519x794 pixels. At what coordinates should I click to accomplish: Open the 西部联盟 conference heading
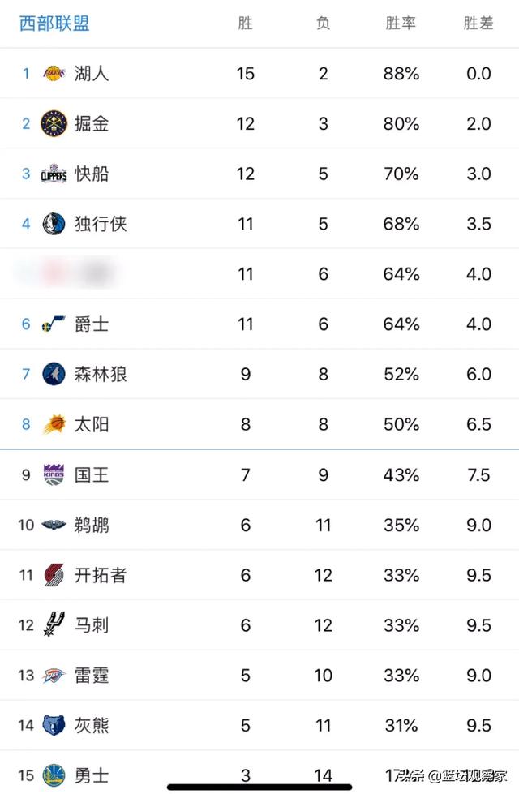pos(54,24)
